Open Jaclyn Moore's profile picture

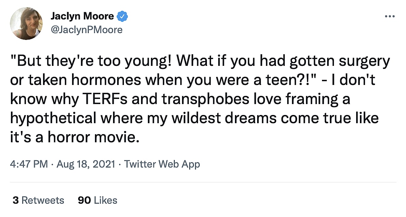(x=27, y=23)
